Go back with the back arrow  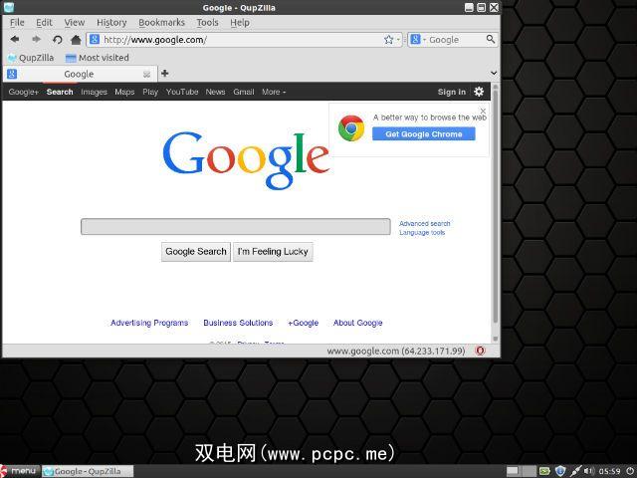pos(15,40)
